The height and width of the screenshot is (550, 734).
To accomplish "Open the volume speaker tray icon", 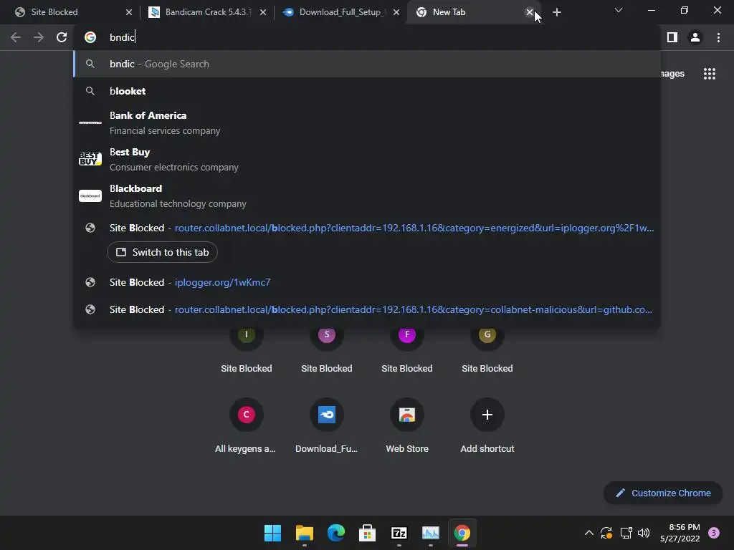I will click(x=644, y=533).
